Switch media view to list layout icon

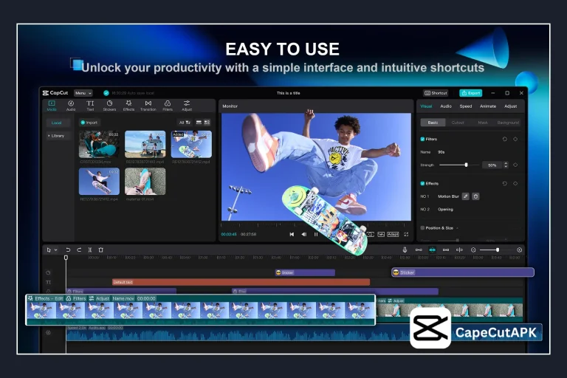click(x=199, y=123)
